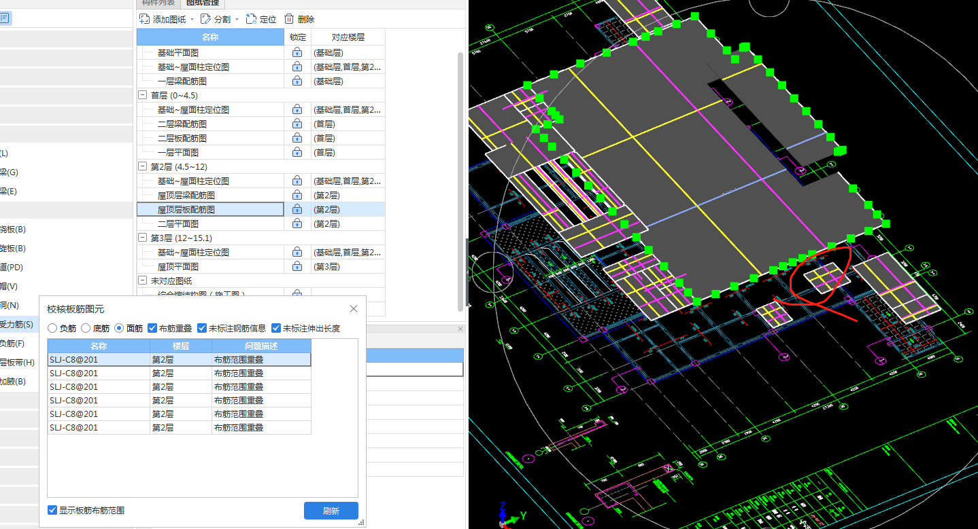Click the (第3层) floor cell
This screenshot has width=978, height=529.
(348, 266)
